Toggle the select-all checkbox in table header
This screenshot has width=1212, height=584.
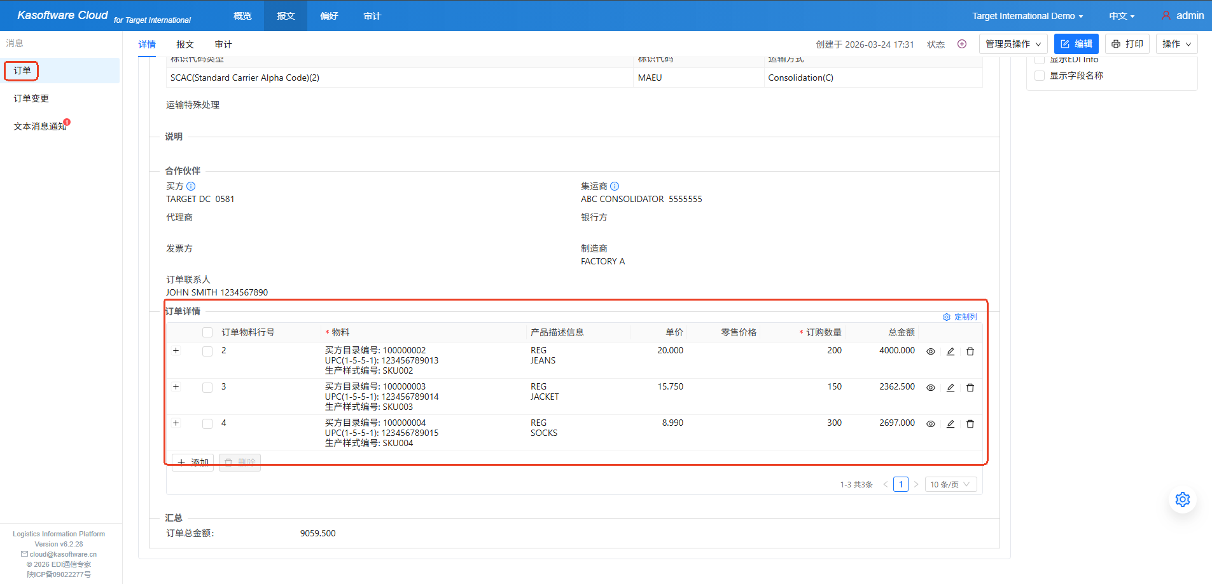(x=207, y=332)
